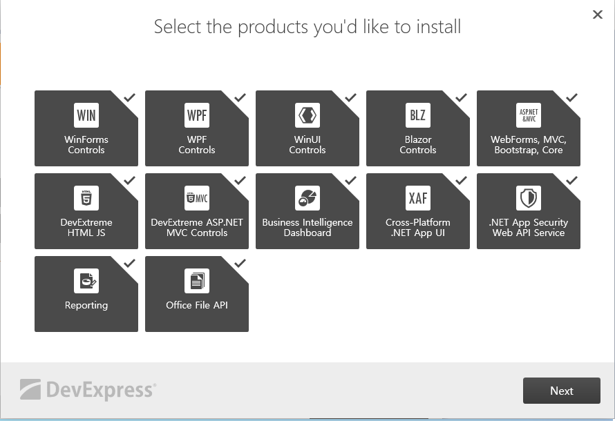The height and width of the screenshot is (421, 615).
Task: Toggle DevExtreme HTML JS checkmark
Action: click(130, 180)
